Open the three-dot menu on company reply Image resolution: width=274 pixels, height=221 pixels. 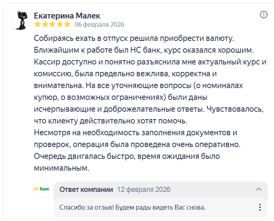(260, 207)
